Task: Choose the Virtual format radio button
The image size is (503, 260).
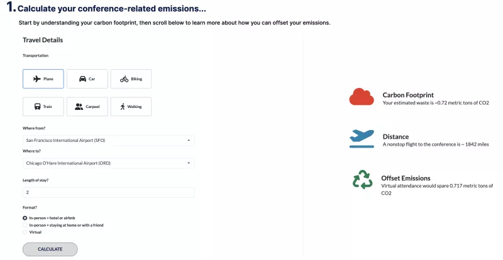Action: [25, 232]
